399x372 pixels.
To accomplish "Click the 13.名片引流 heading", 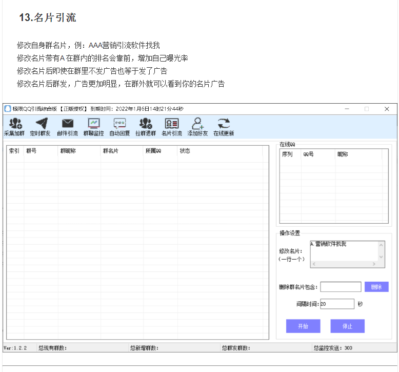I will click(x=48, y=17).
